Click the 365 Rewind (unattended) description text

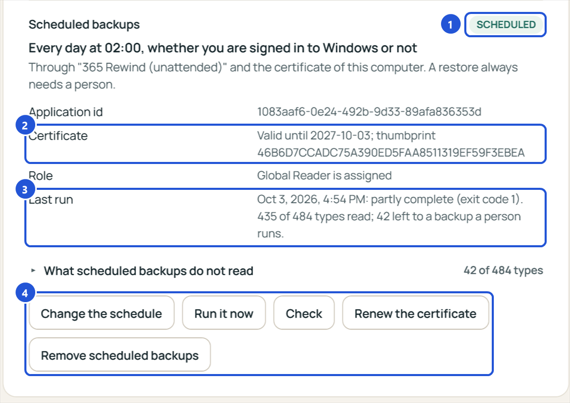(273, 76)
